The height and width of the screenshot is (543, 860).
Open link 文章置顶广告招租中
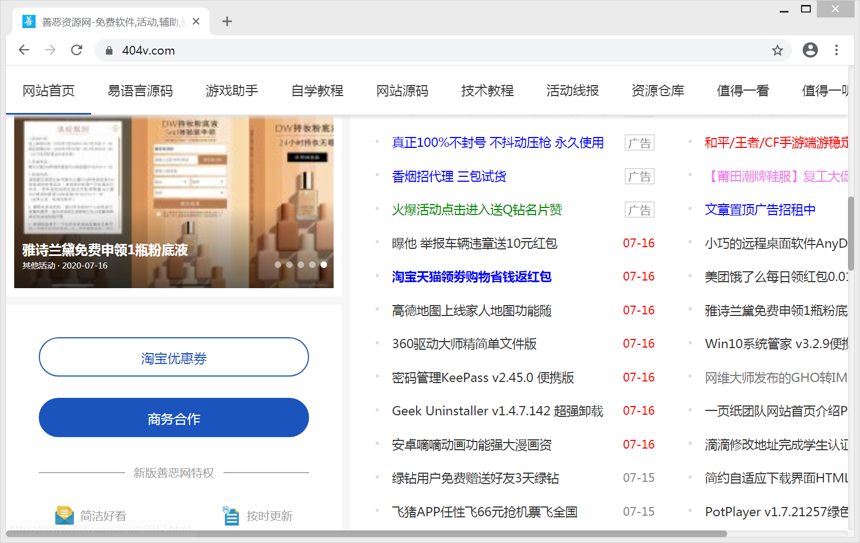pyautogui.click(x=760, y=210)
